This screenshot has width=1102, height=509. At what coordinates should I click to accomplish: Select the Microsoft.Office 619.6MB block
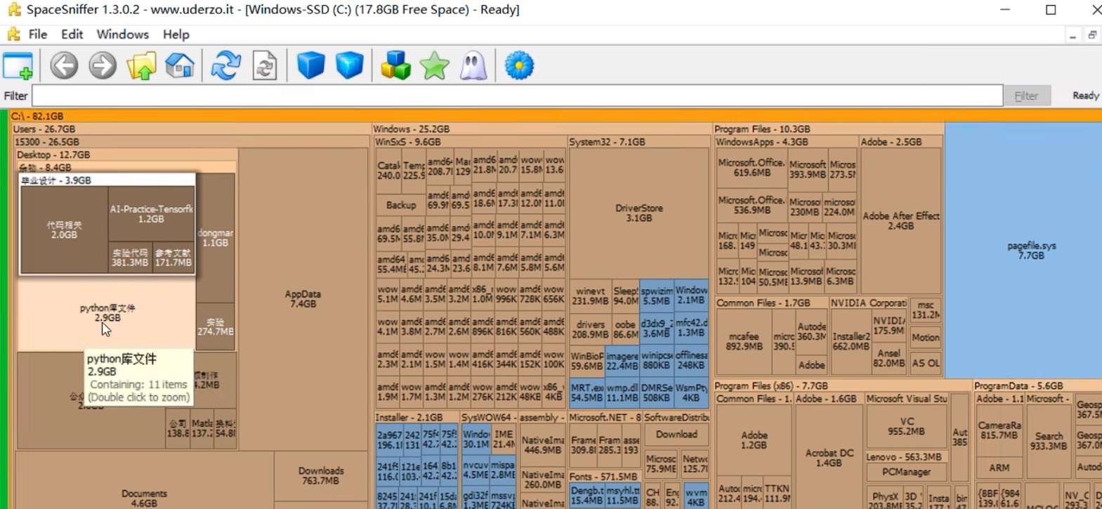tap(751, 168)
